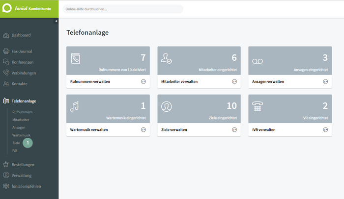344x199 pixels.
Task: Click the Bestellungen shopping cart icon
Action: coord(6,164)
